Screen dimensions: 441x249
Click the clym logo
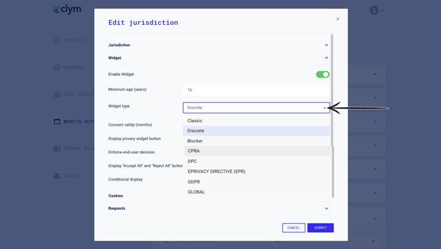coord(67,10)
